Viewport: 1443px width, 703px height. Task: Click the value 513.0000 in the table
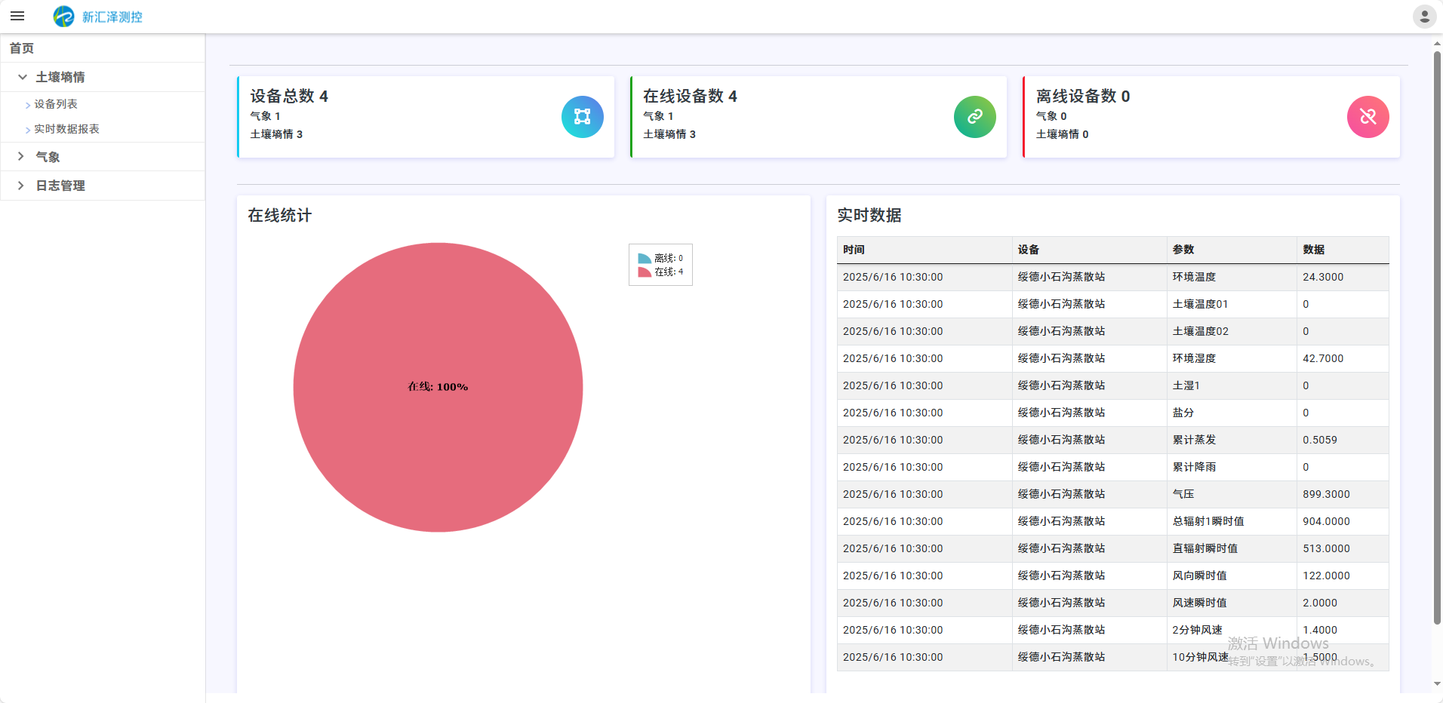(x=1326, y=548)
